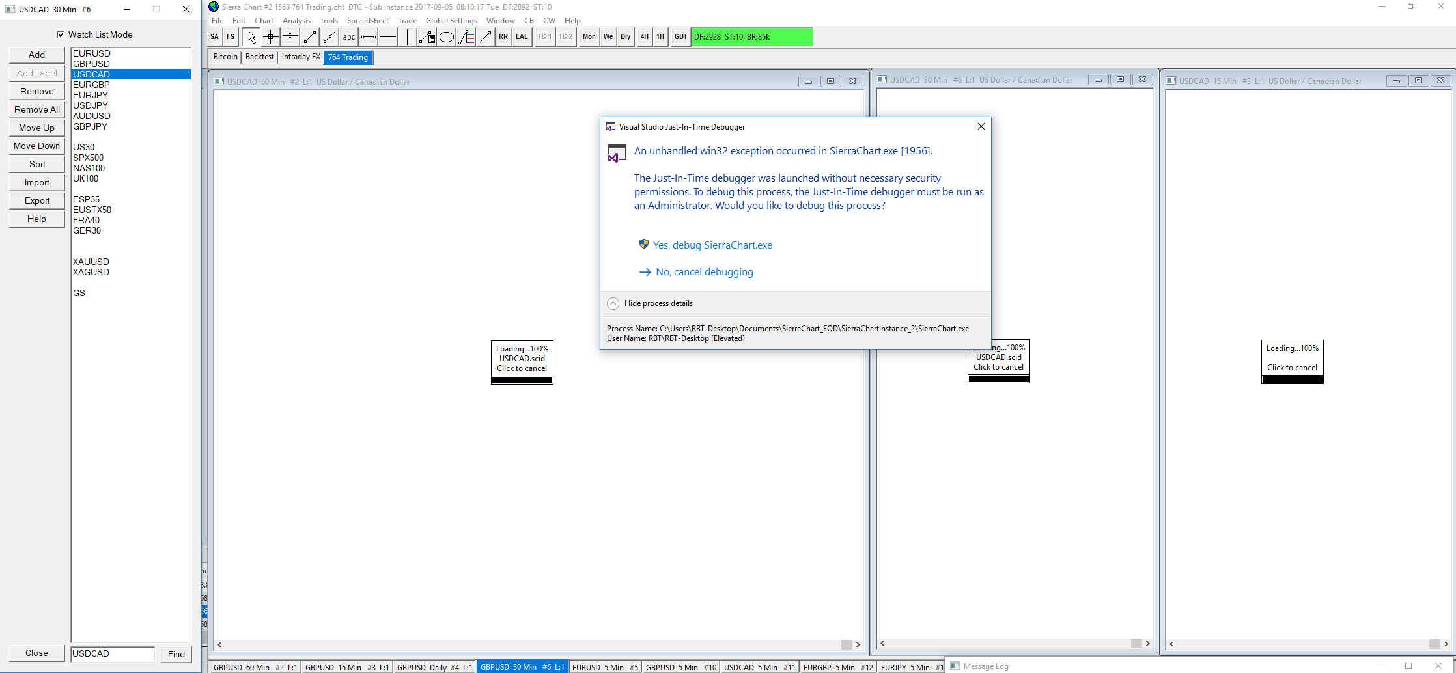Select XAUUSD in the watch list

pos(131,262)
